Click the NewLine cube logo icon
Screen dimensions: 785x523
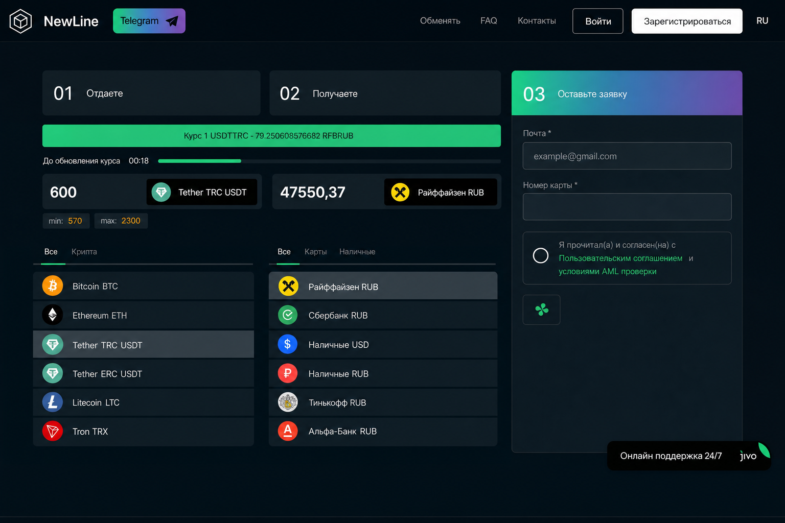pyautogui.click(x=21, y=21)
